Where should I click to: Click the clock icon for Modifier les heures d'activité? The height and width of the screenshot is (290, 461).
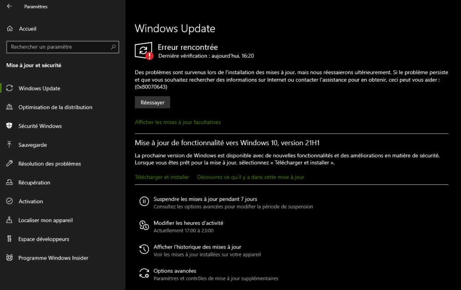coord(144,225)
